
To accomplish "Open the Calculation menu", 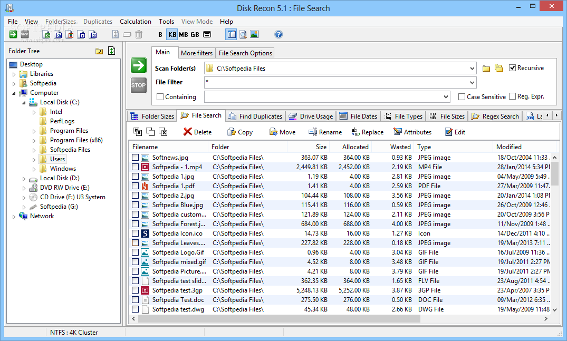I will 136,22.
